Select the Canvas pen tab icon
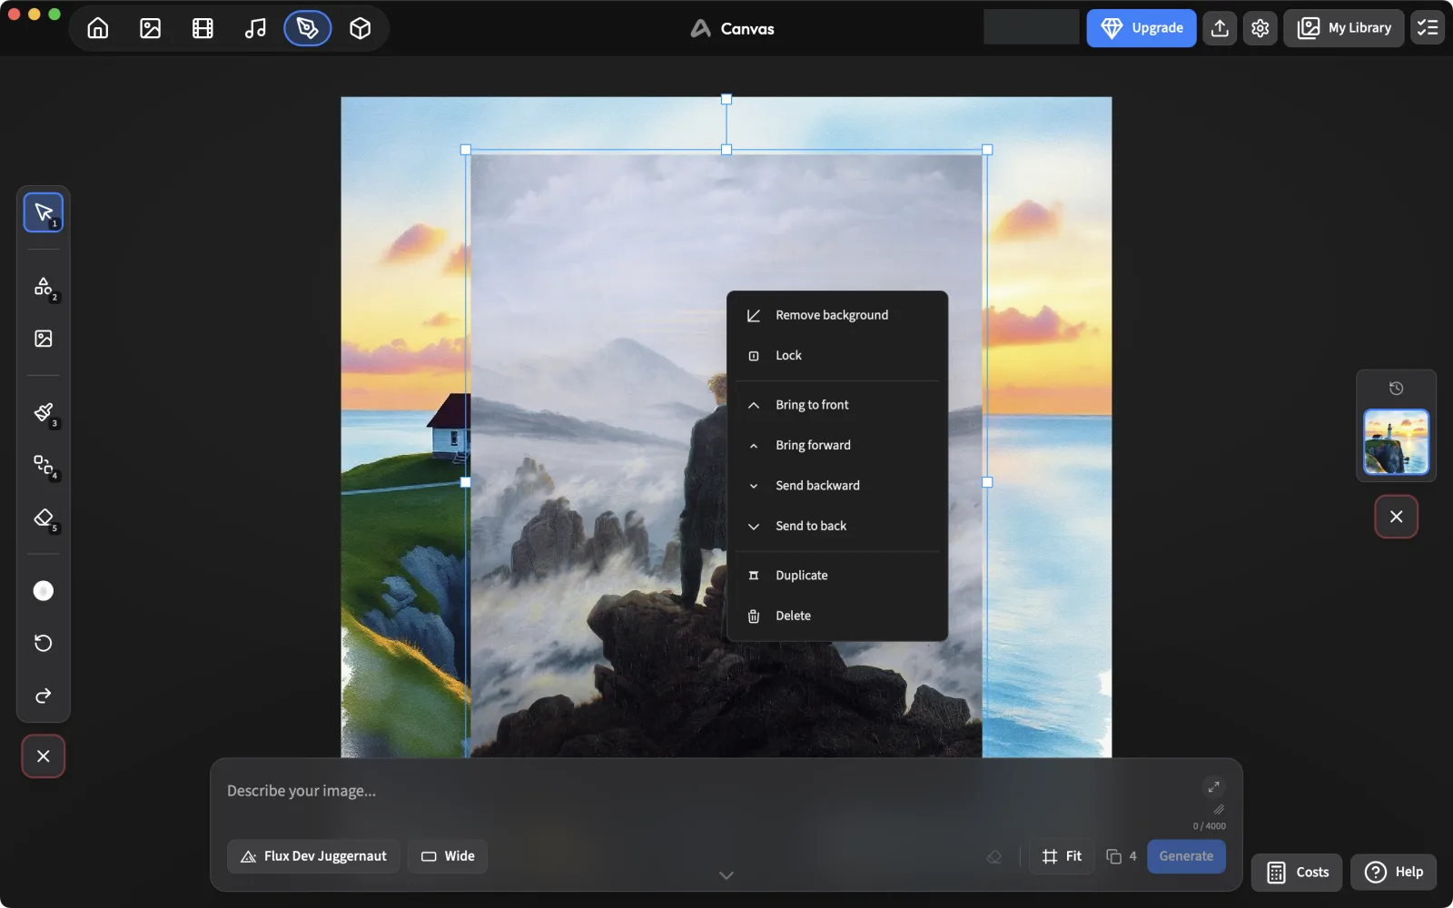 [308, 28]
